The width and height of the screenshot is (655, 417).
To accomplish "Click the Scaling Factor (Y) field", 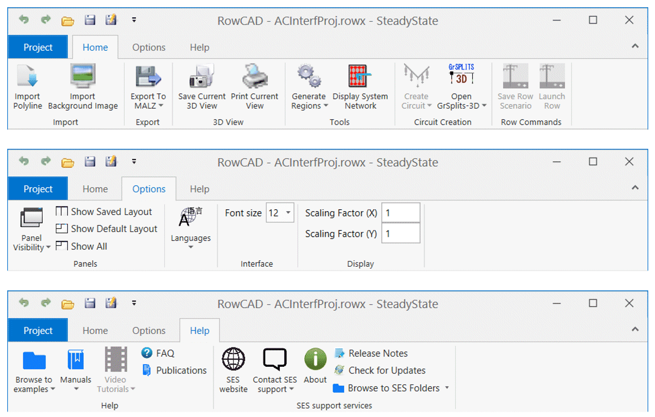I will pos(401,233).
